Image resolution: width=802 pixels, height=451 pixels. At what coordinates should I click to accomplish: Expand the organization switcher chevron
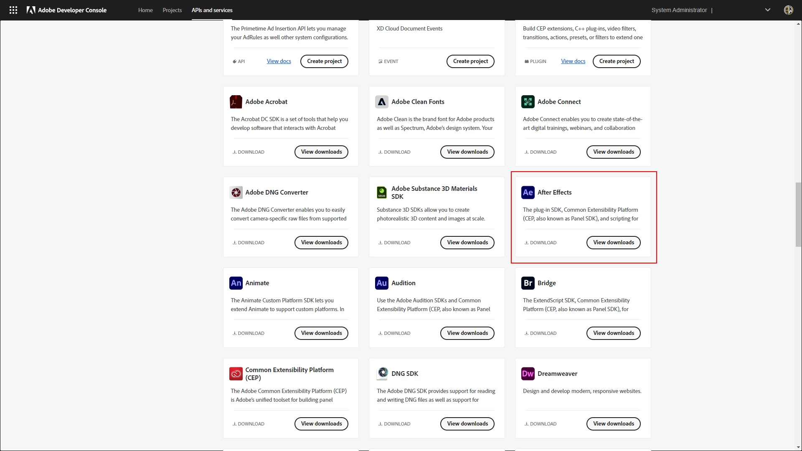(767, 10)
